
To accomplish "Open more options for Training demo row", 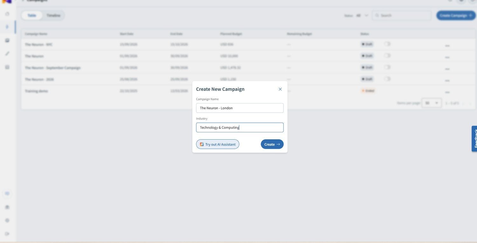I will [447, 92].
